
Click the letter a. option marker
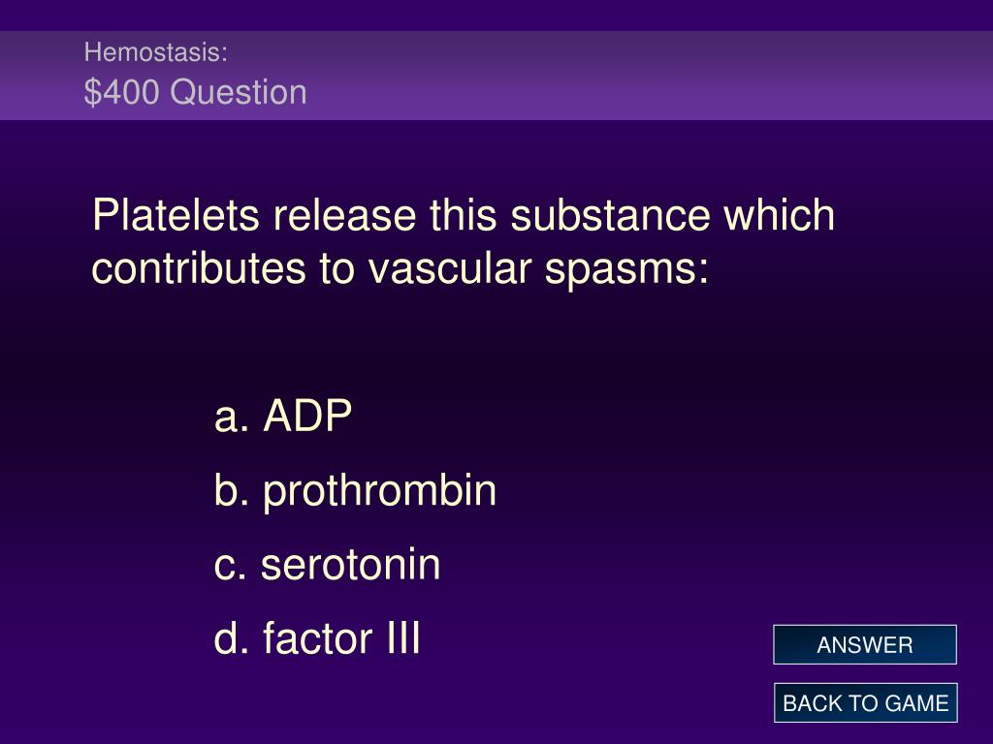point(232,418)
